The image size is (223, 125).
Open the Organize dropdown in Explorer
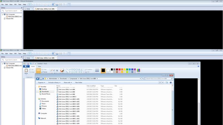tap(41, 82)
